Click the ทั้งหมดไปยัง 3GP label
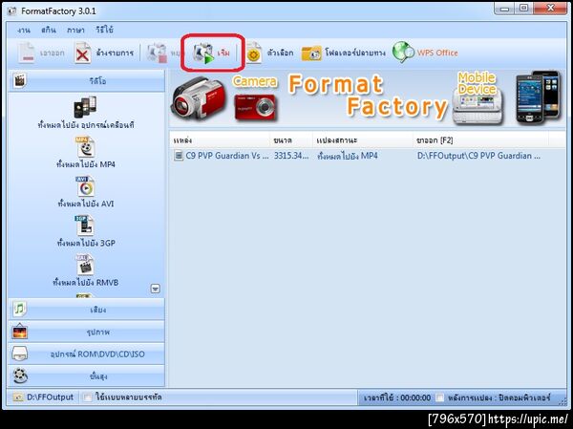Screen dimensions: 573x429 click(86, 244)
